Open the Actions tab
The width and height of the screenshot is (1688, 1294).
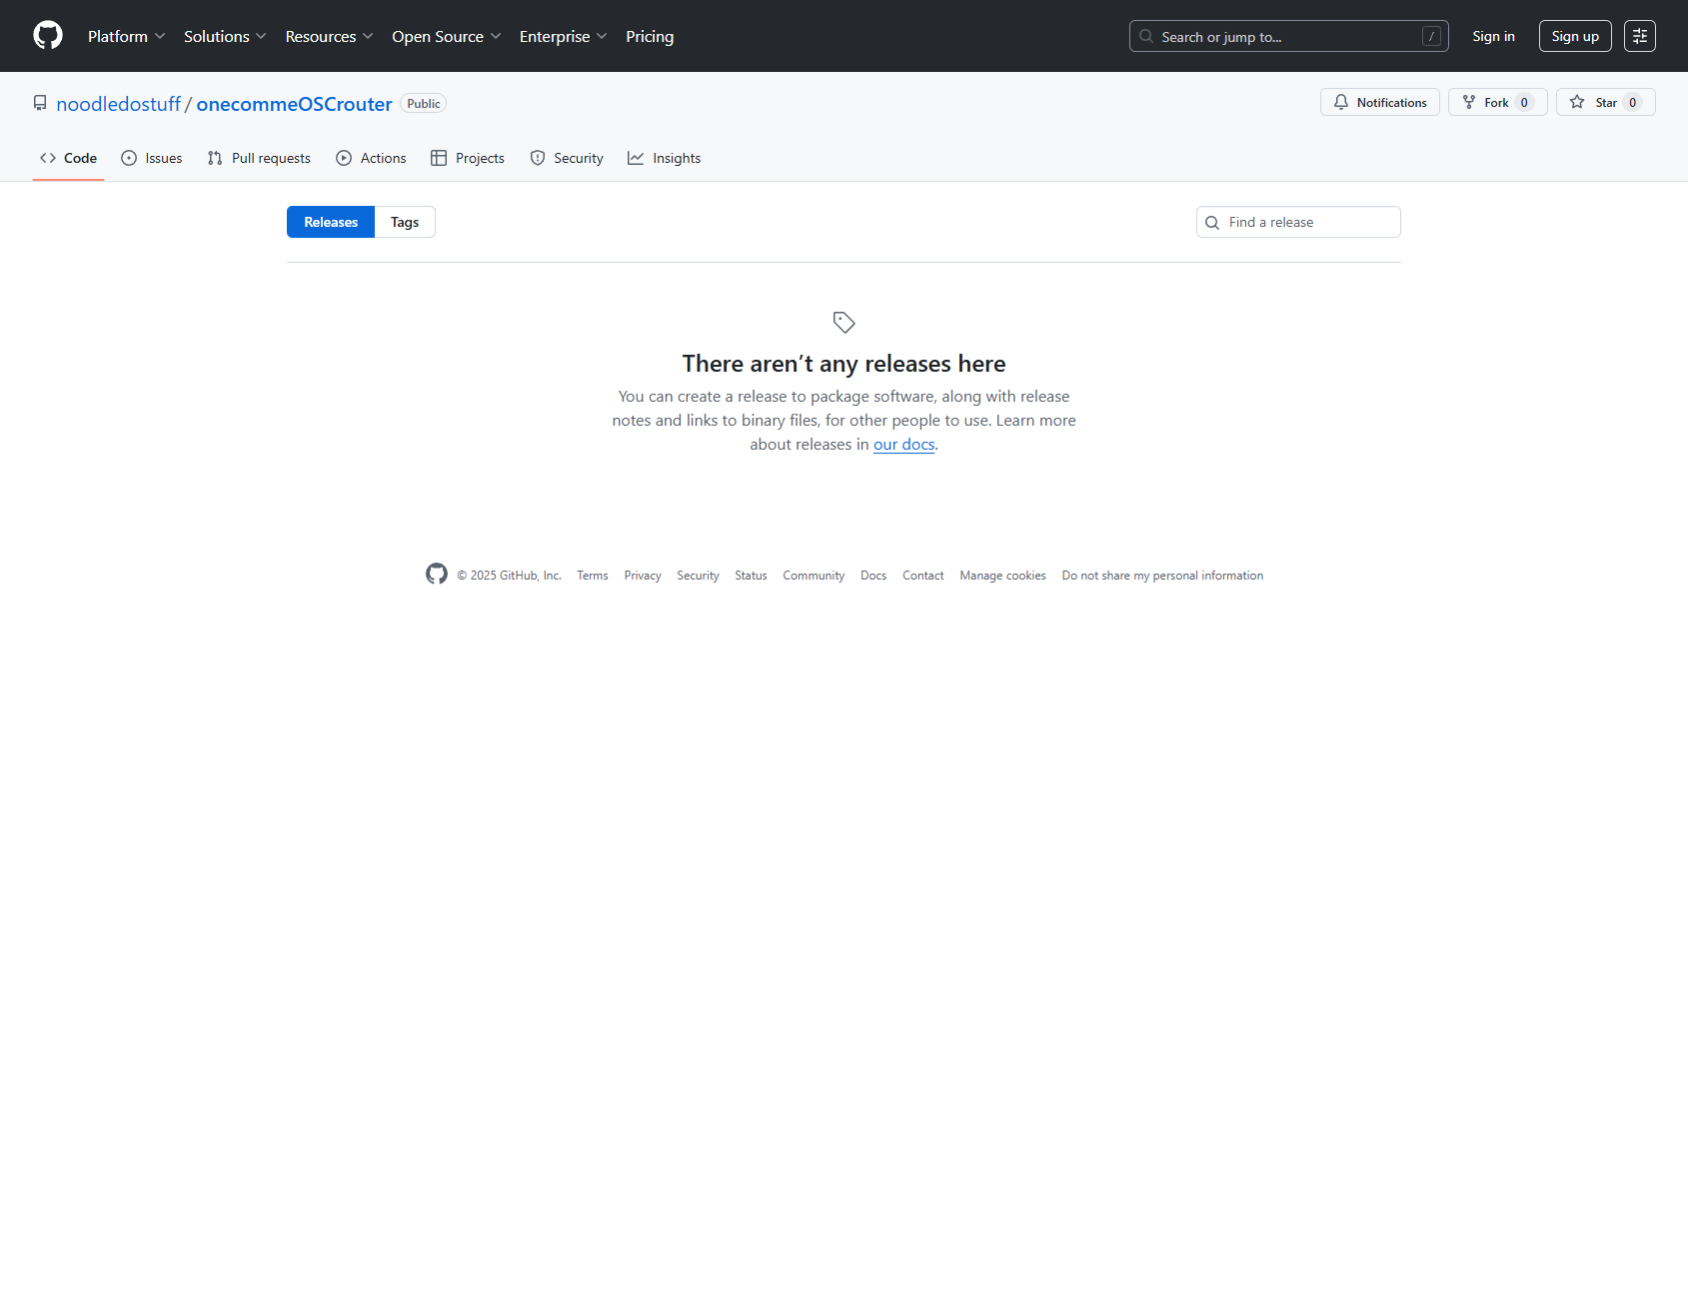[x=371, y=158]
